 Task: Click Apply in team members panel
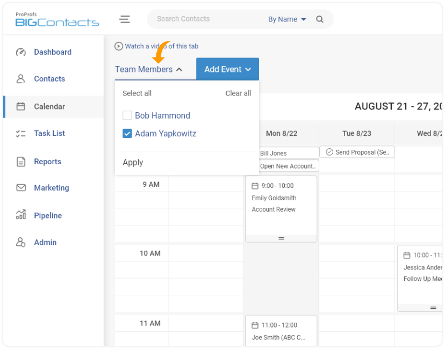(x=133, y=163)
